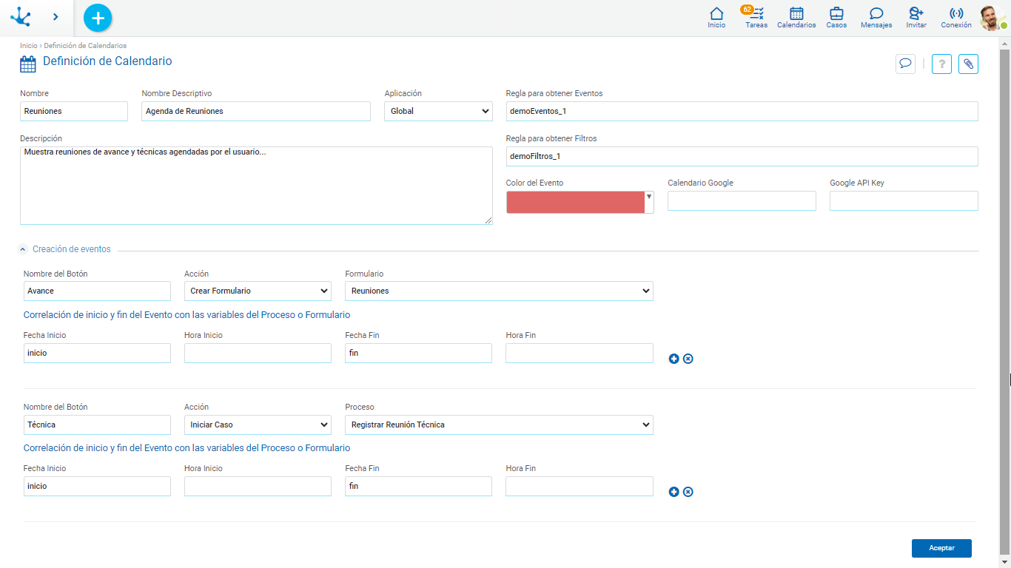Go to Calendarios in top navigation

pos(796,18)
